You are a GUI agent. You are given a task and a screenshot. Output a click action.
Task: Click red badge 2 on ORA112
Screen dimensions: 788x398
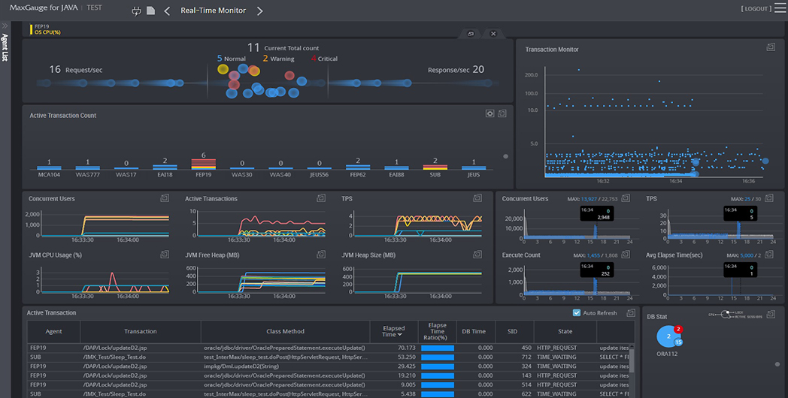(x=678, y=329)
